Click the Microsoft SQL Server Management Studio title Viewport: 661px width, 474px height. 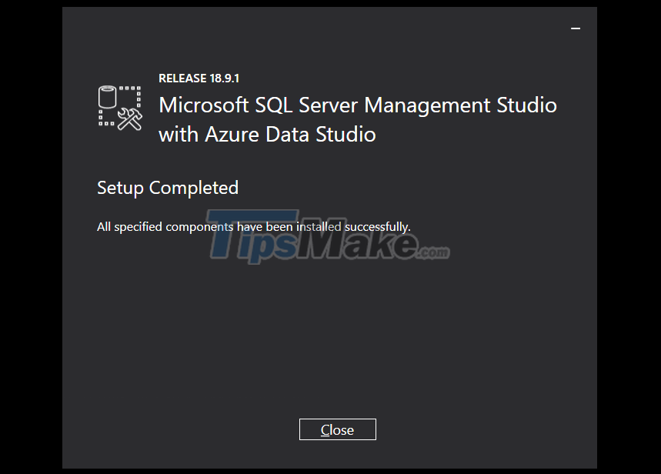click(x=357, y=105)
